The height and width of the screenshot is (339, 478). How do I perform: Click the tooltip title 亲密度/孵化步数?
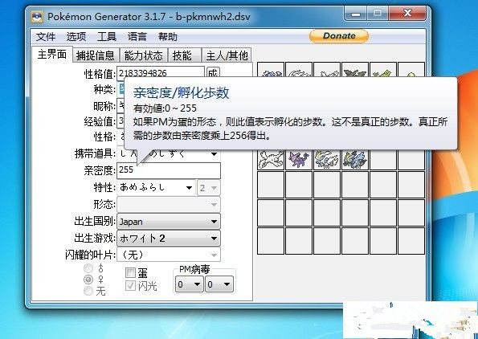[x=181, y=92]
